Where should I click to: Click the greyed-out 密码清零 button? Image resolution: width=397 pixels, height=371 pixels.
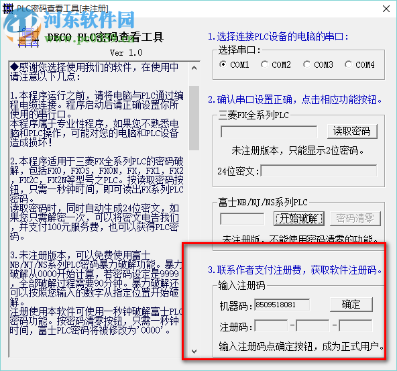point(355,219)
